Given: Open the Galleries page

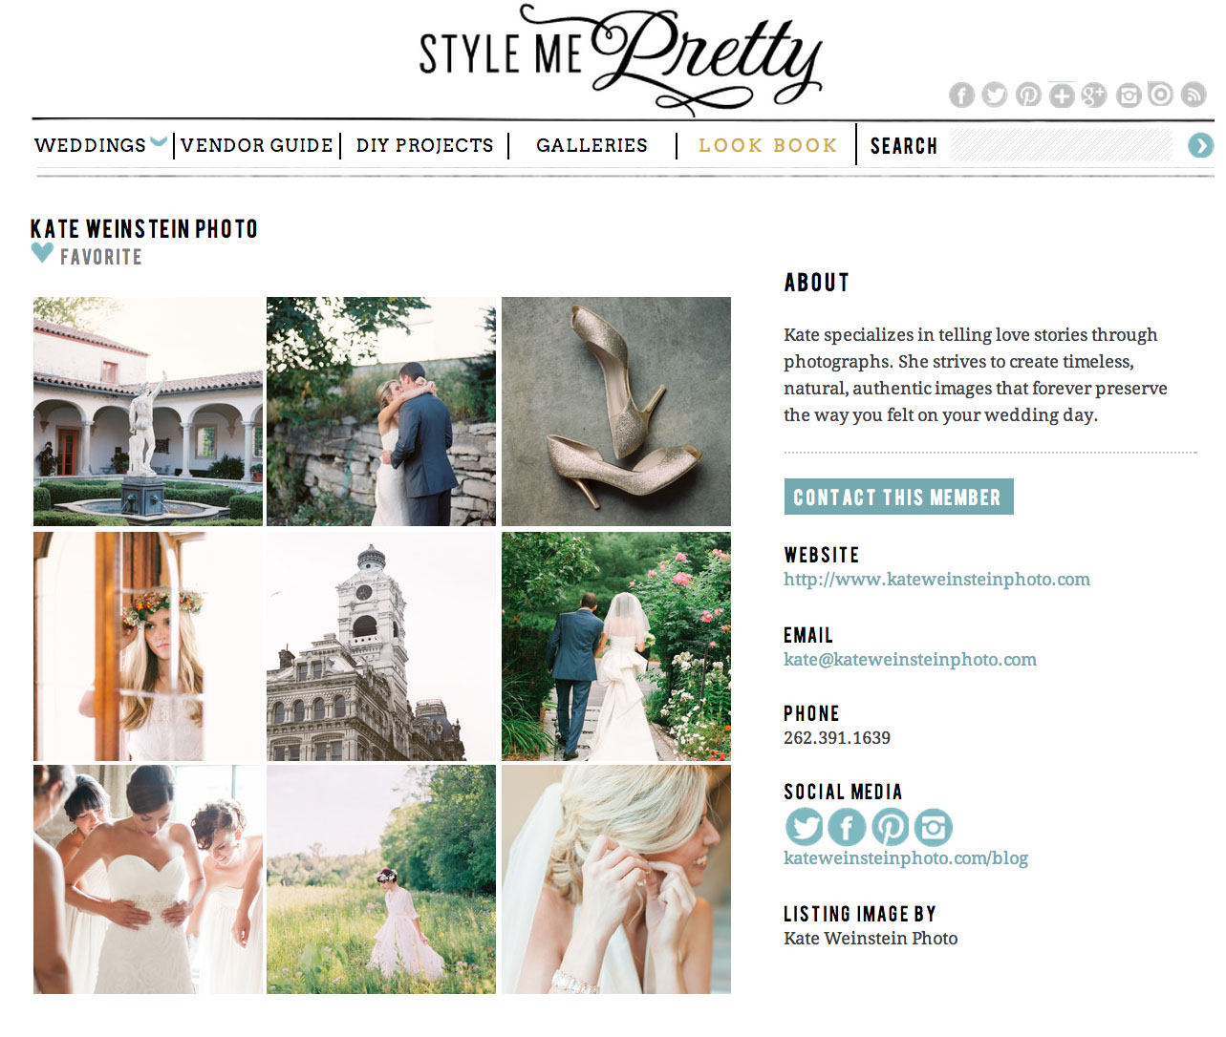Looking at the screenshot, I should pos(591,145).
